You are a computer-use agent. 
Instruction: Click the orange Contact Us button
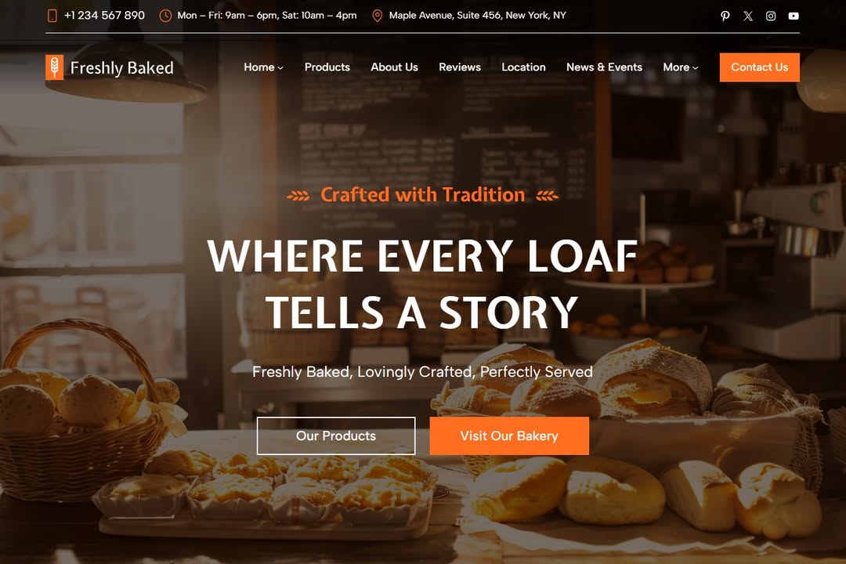pyautogui.click(x=759, y=67)
